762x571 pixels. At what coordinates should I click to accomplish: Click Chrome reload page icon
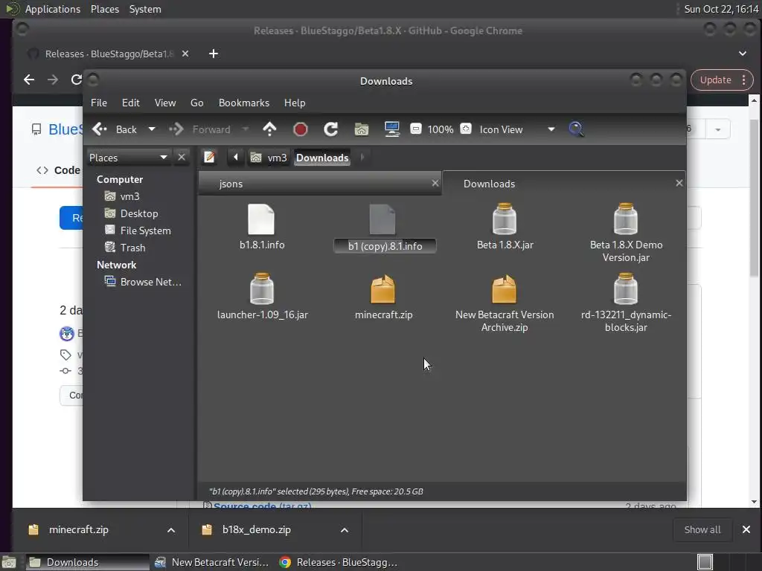[77, 80]
